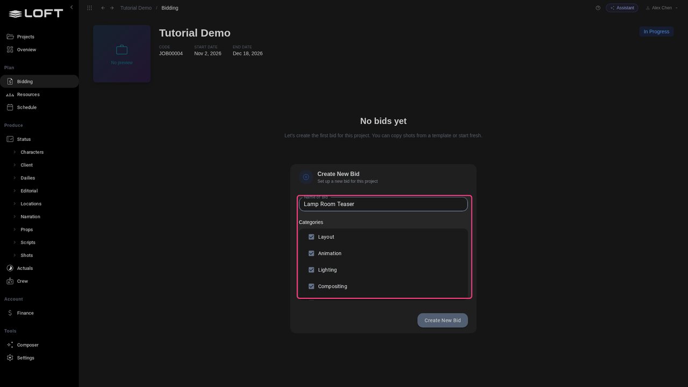
Task: Go forward with the right arrow
Action: [112, 8]
